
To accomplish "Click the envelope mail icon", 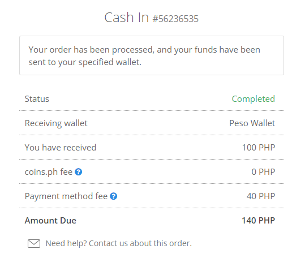I will [34, 243].
